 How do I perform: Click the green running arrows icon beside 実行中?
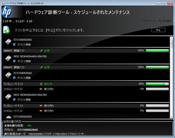[x=41, y=84]
